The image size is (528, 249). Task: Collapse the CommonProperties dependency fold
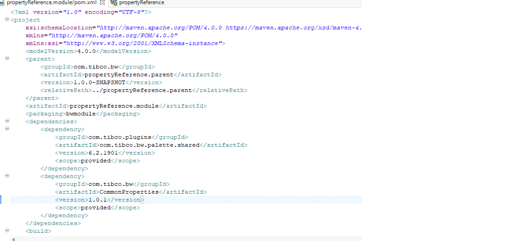point(7,176)
